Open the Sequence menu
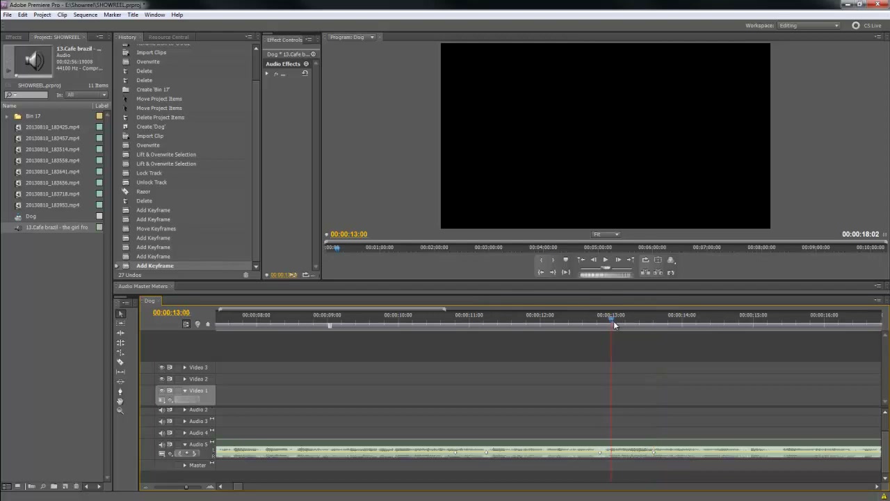The width and height of the screenshot is (890, 501). point(86,15)
